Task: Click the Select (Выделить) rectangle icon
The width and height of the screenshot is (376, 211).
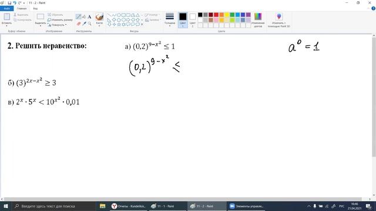Action: click(x=41, y=17)
